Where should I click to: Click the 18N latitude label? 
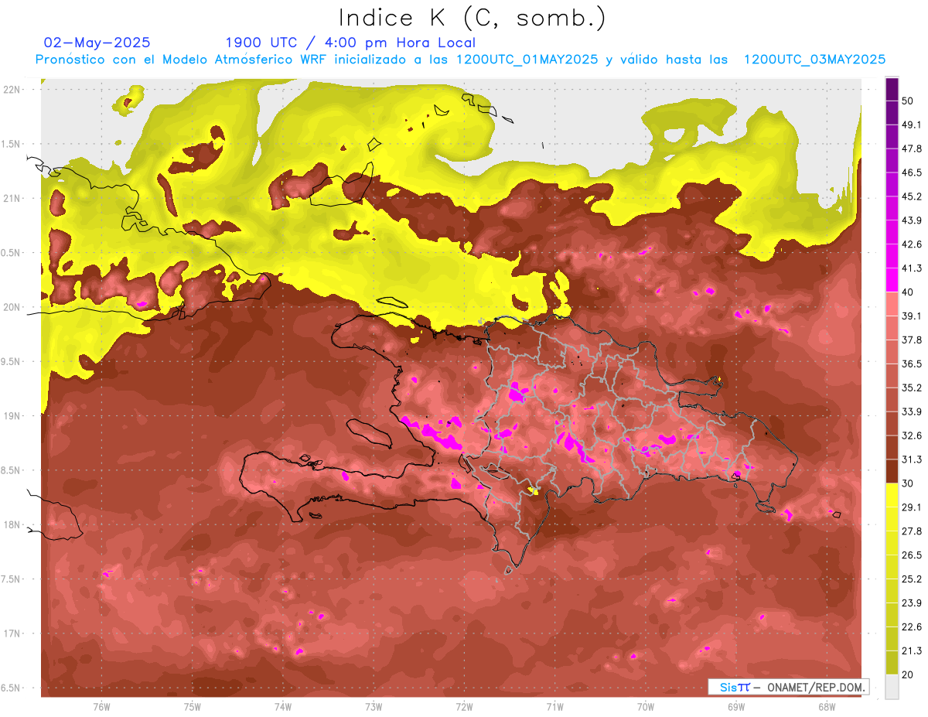pos(12,525)
